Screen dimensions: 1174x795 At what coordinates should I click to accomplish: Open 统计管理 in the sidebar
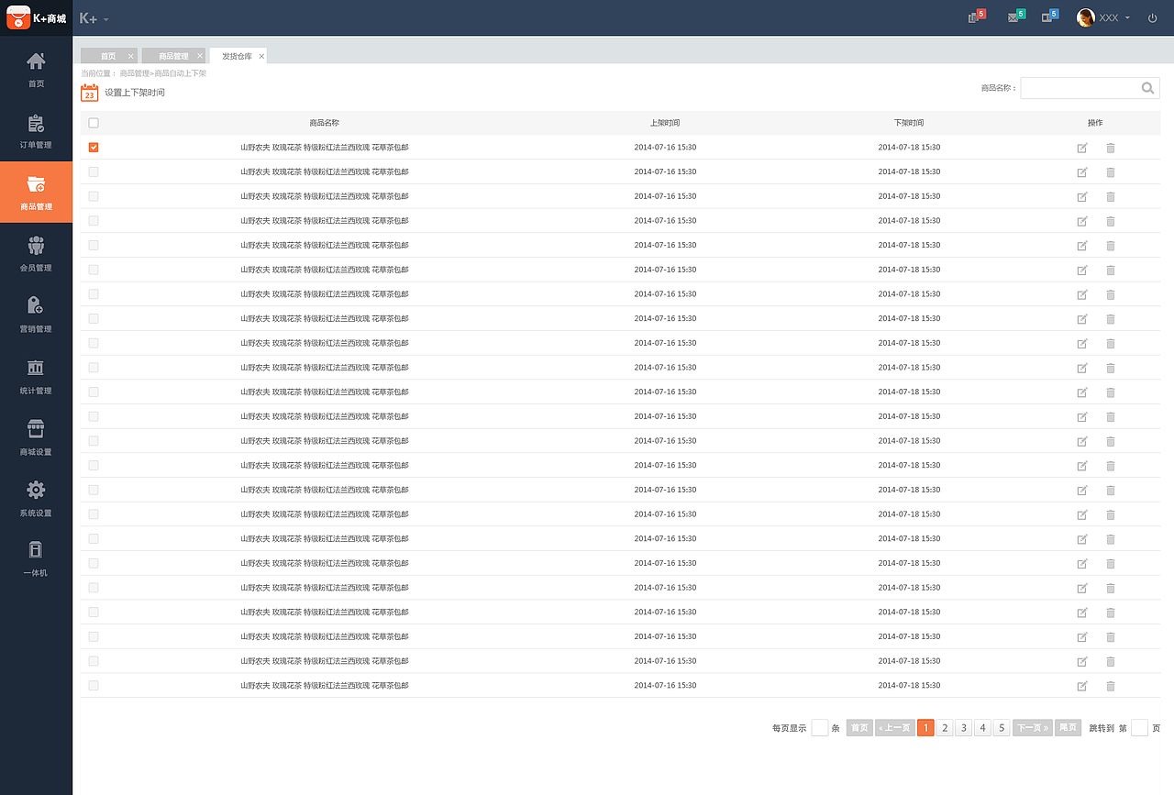pos(36,377)
